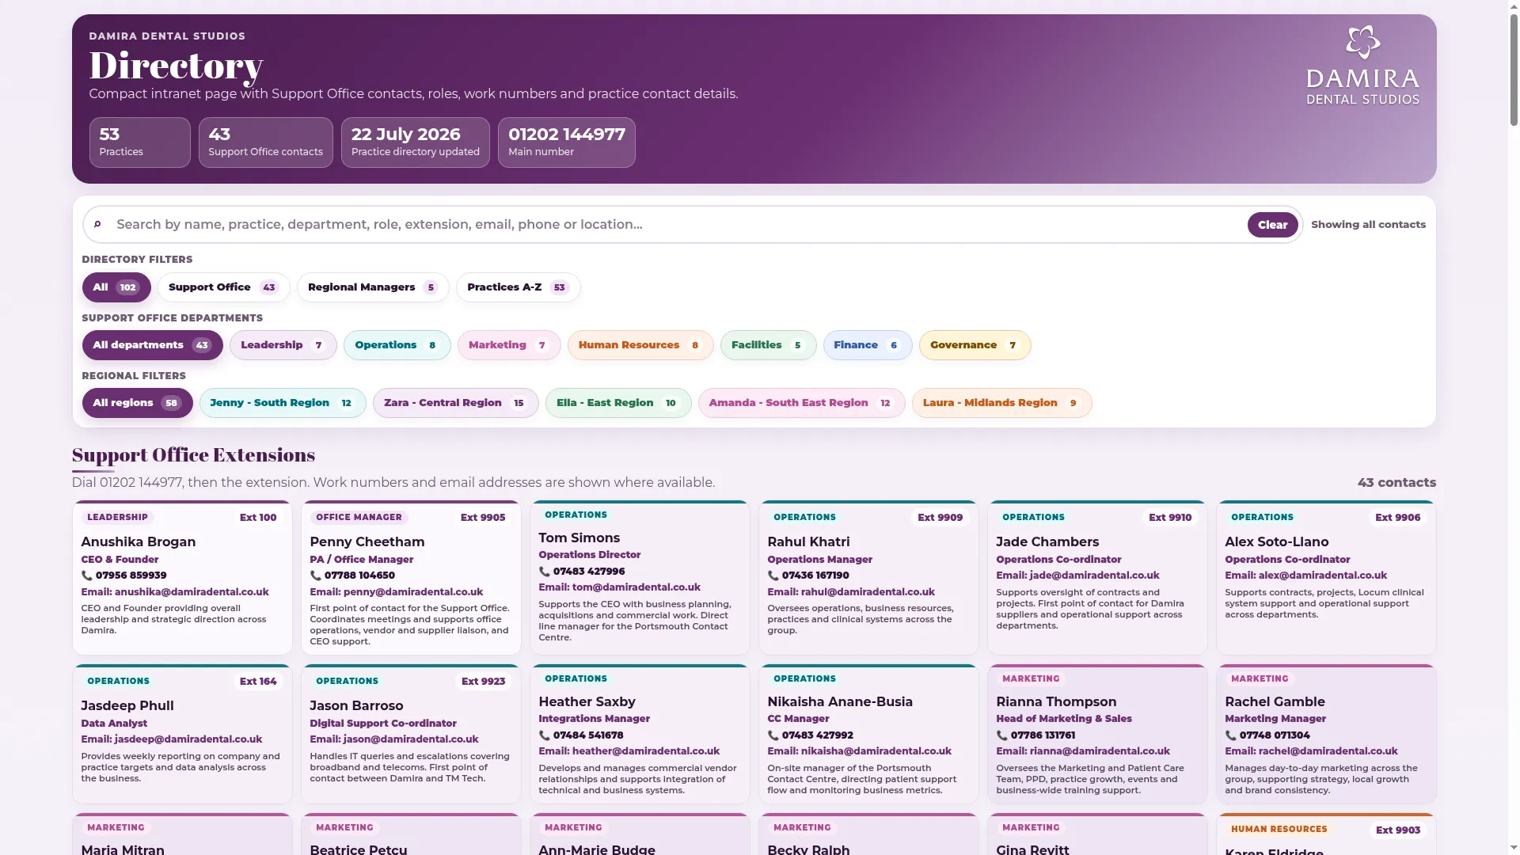Click phone icon beside Anushika Brogan's number
The image size is (1520, 855).
pyautogui.click(x=87, y=576)
